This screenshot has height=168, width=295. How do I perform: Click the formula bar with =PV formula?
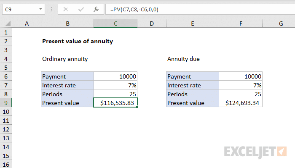click(200, 9)
